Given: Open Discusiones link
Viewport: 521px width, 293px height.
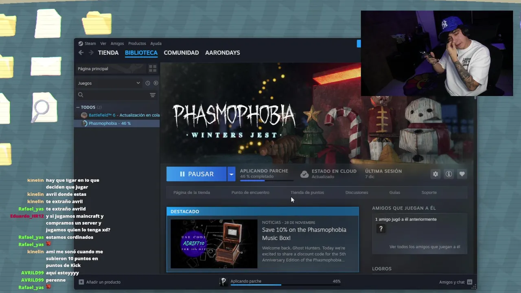Looking at the screenshot, I should [x=357, y=192].
